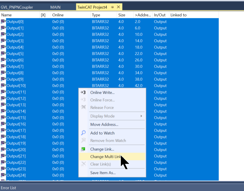Image resolution: width=244 pixels, height=191 pixels.
Task: Click the pin icon on TwinCAT Project4 tab
Action: [112, 7]
